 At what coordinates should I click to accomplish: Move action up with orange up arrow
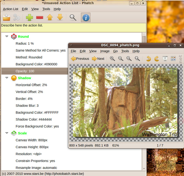pos(50,18)
